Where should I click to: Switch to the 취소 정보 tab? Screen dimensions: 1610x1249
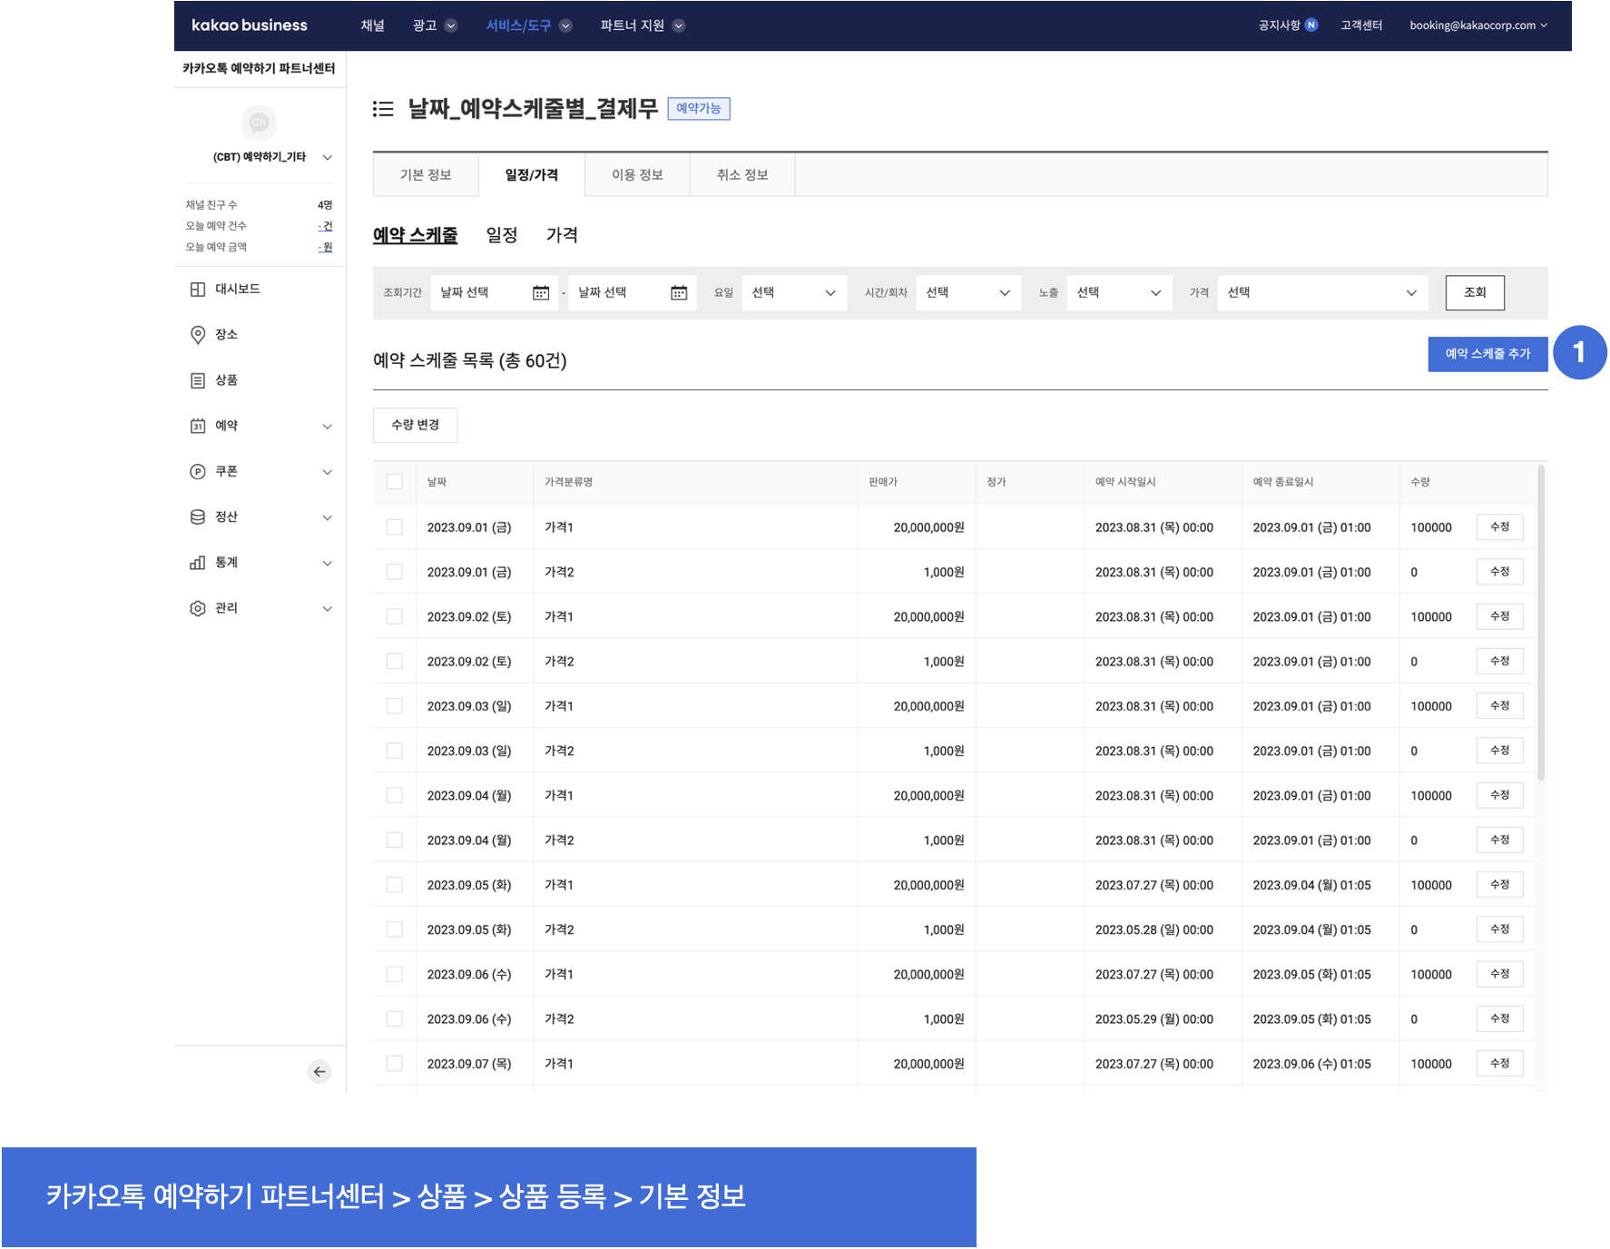(742, 175)
